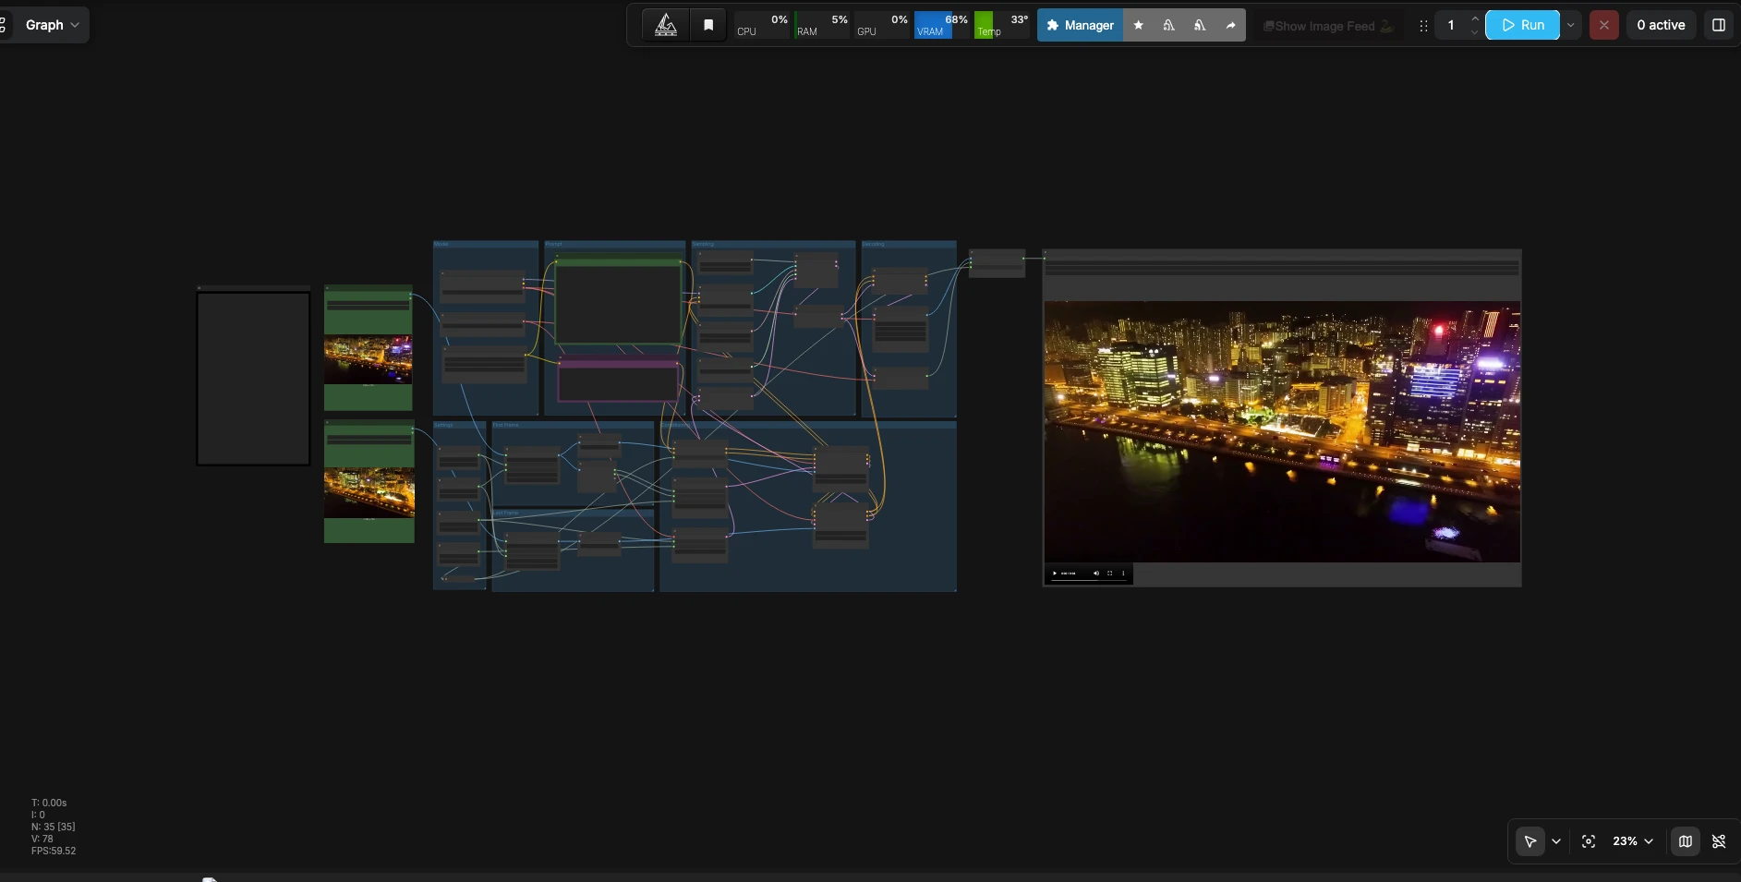The image size is (1741, 882).
Task: Click the batch count input showing 1
Action: coord(1451,25)
